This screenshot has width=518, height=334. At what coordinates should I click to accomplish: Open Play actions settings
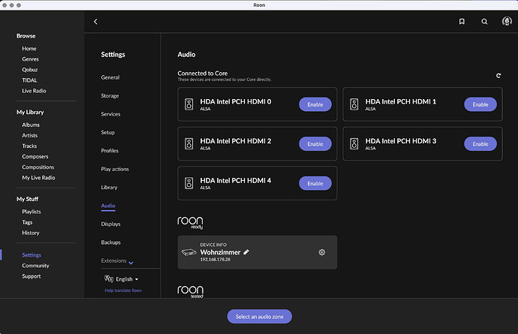[x=115, y=169]
